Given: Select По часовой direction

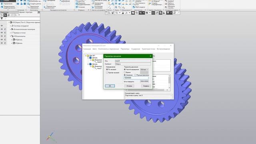Looking at the screenshot, I should [107, 70].
